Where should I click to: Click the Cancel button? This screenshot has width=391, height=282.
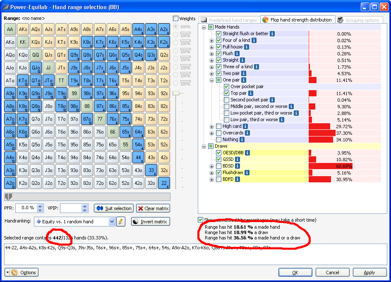(x=332, y=272)
